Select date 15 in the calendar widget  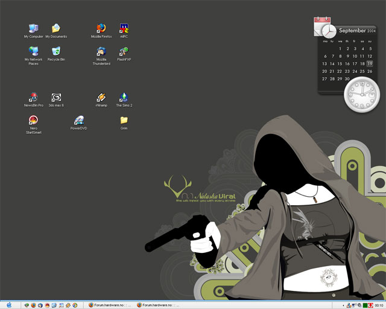click(340, 63)
